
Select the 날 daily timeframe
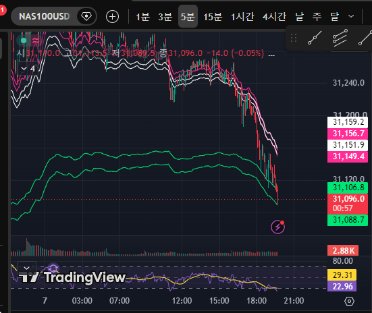click(299, 17)
